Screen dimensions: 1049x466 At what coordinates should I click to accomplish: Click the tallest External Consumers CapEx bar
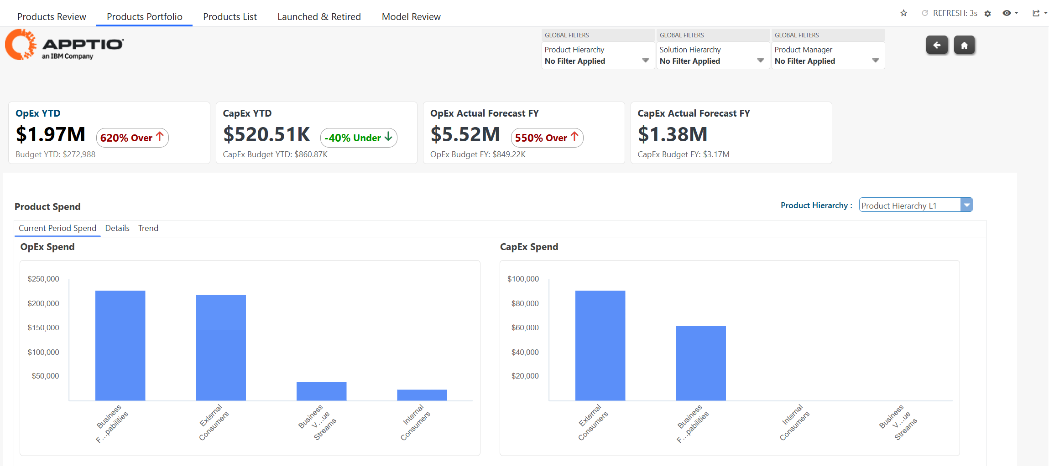[600, 345]
